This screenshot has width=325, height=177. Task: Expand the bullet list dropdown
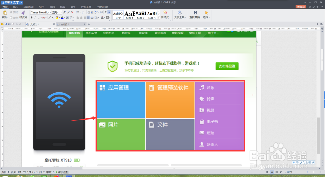tap(80, 12)
